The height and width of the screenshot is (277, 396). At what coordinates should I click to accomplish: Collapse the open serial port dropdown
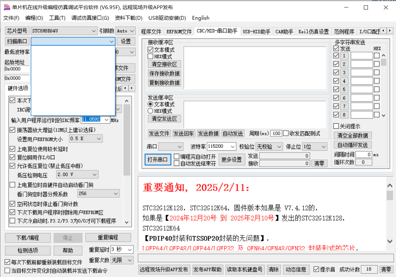tap(111, 41)
